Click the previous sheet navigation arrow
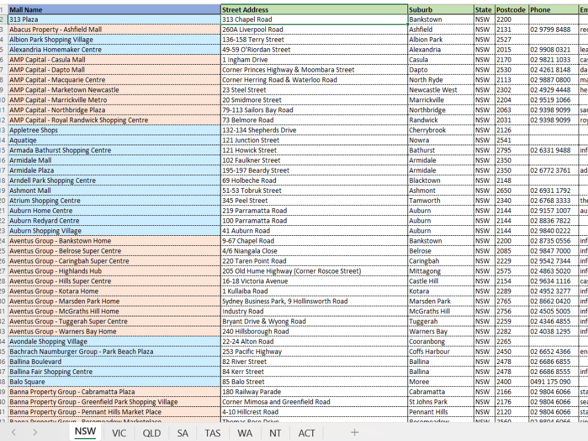 (14, 432)
